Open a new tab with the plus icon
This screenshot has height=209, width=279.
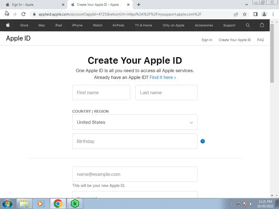click(x=139, y=5)
